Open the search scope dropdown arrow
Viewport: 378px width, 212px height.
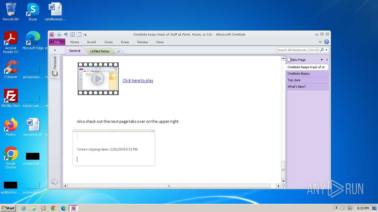[x=326, y=50]
